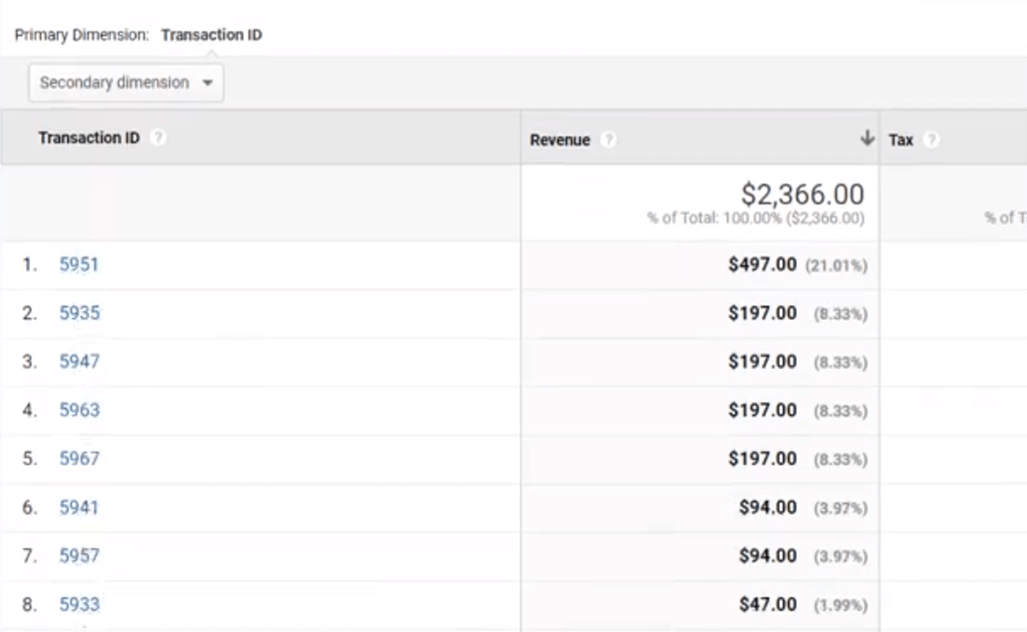
Task: Click help icon next to Tax header
Action: (x=931, y=139)
